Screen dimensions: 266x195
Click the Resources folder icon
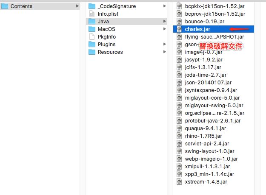[x=92, y=52]
